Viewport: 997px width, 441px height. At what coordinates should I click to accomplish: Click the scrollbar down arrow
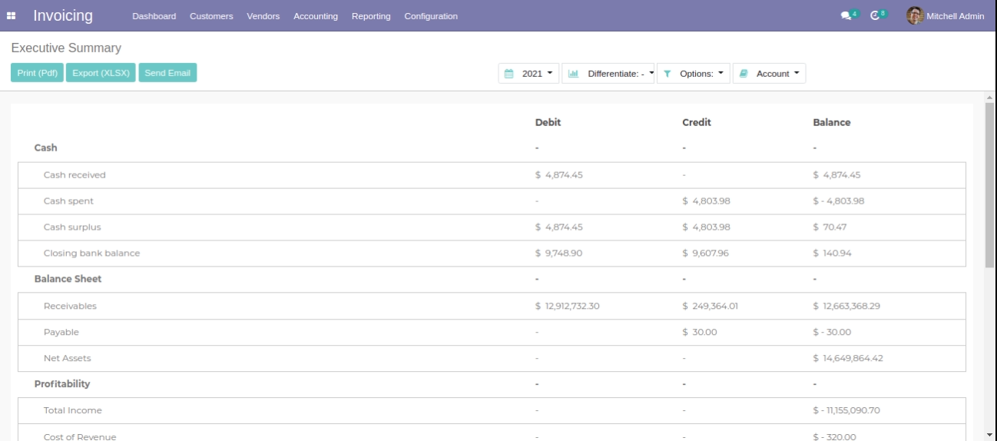click(x=990, y=436)
